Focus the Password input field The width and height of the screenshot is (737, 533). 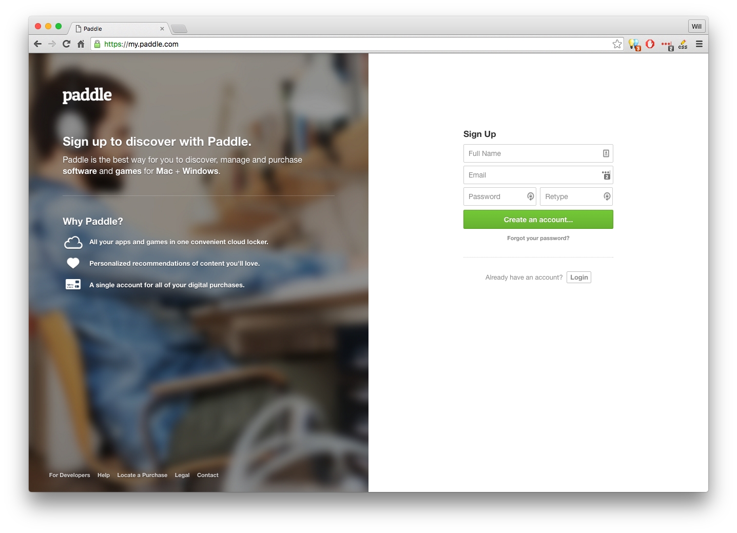[499, 196]
